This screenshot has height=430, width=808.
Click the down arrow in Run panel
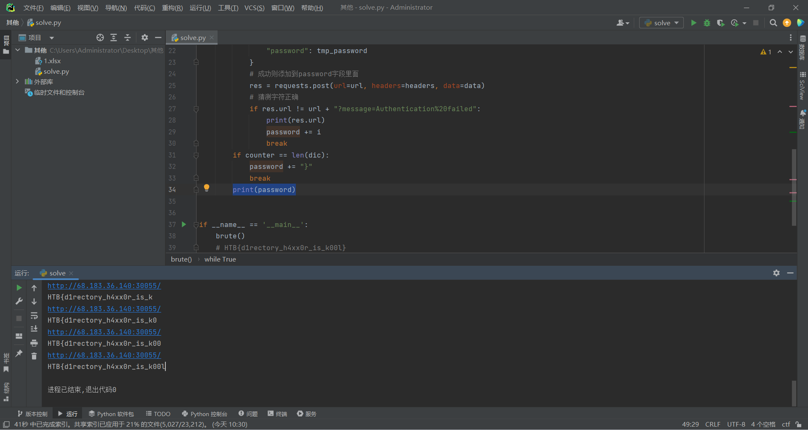[x=34, y=302]
